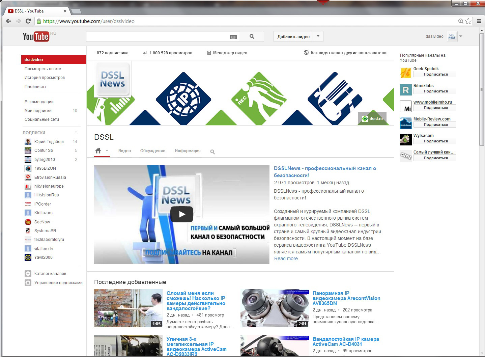Open the Панорамная IP видеокамера video thumbnail
This screenshot has width=485, height=357.
pos(275,308)
